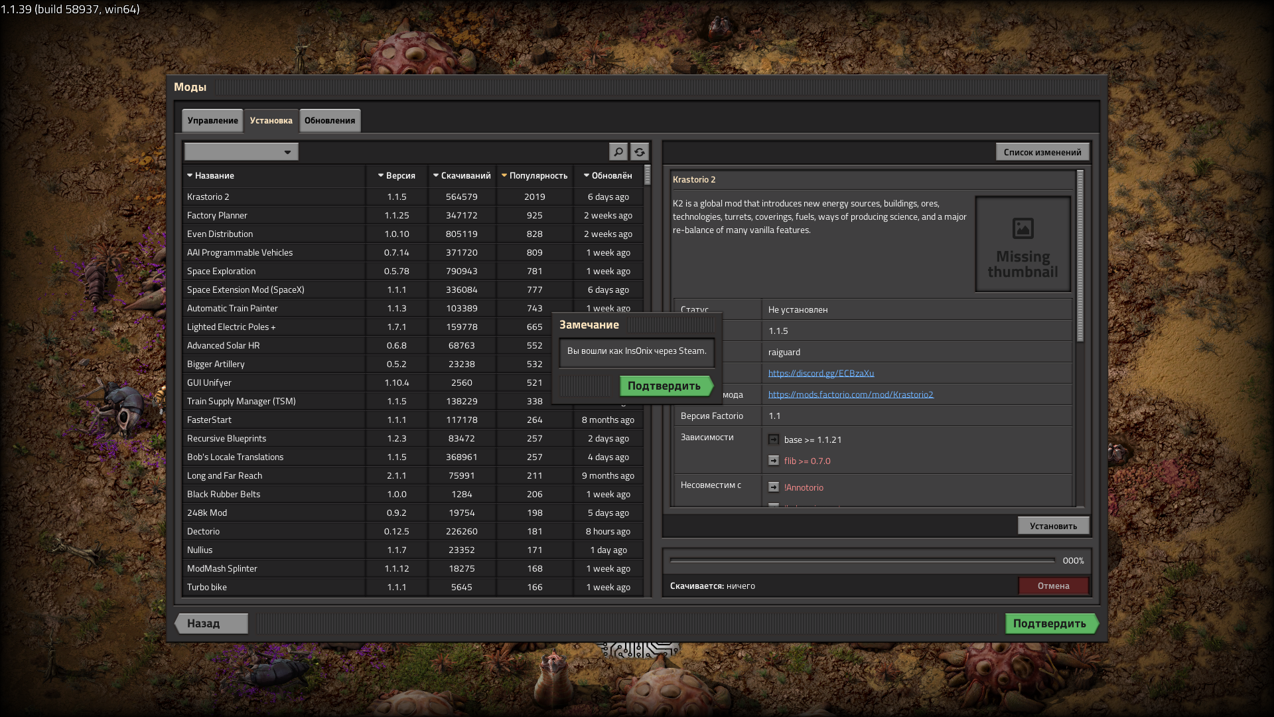Select 248k Mod row
This screenshot has width=1274, height=717.
[x=413, y=513]
